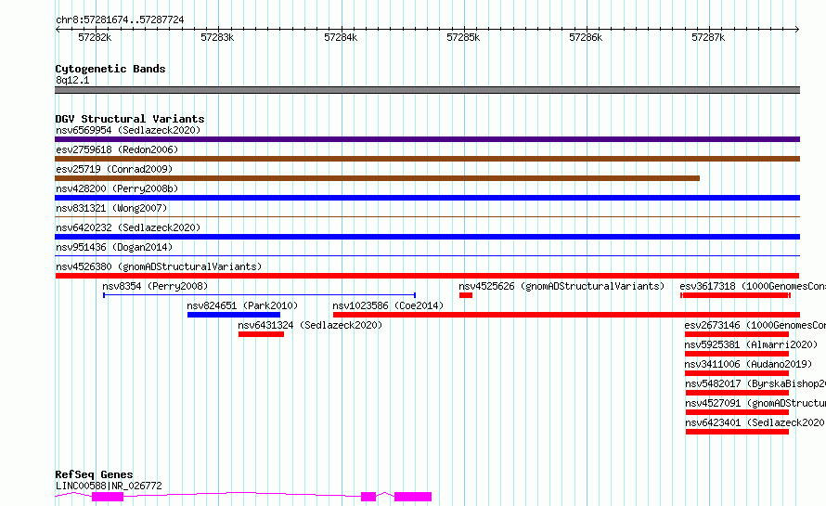The image size is (826, 506).
Task: Click the 57285k ruler mark
Action: (463, 37)
